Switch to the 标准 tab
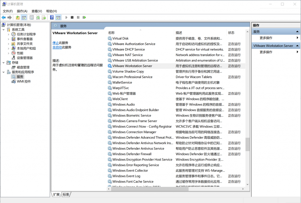 coord(66,194)
